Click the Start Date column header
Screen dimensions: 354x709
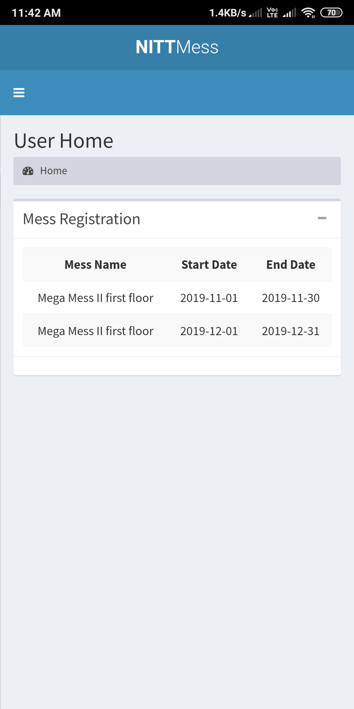tap(209, 265)
